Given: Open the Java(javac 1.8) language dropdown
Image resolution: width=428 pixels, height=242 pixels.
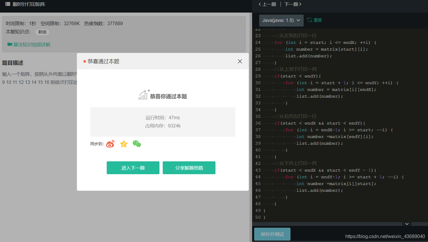Looking at the screenshot, I should click(281, 20).
